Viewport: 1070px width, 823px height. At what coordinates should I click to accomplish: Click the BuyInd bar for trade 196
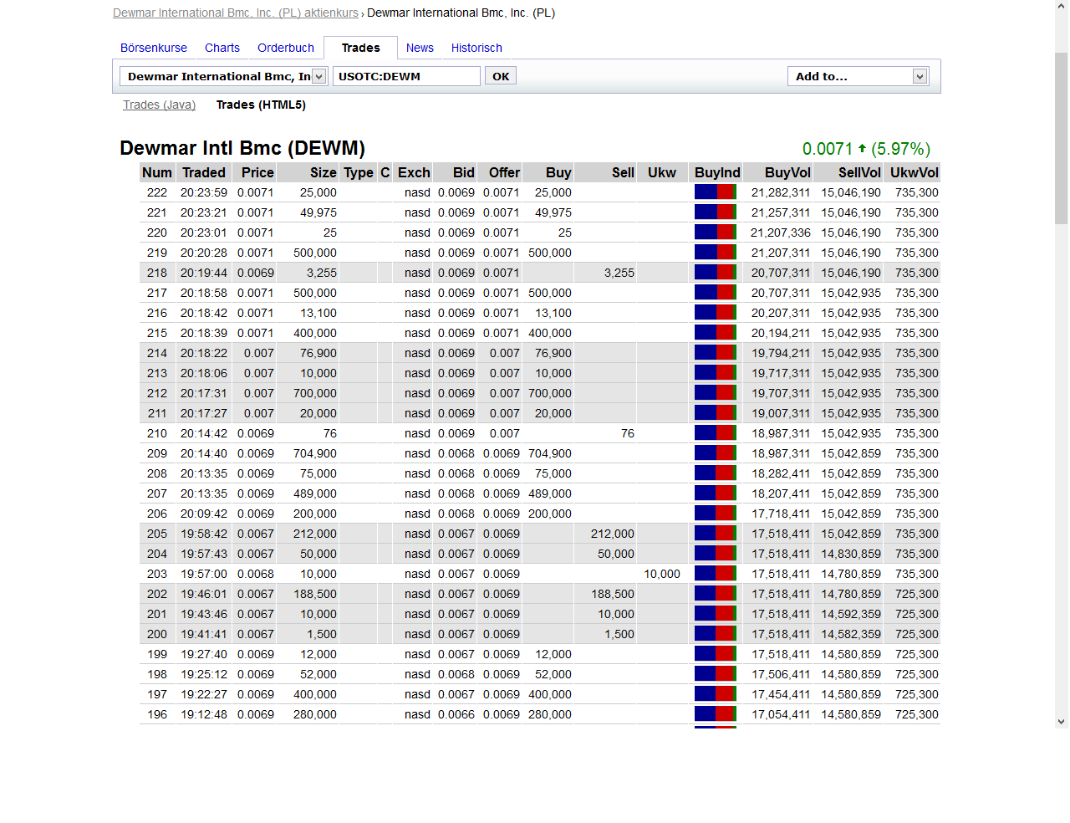click(x=716, y=713)
